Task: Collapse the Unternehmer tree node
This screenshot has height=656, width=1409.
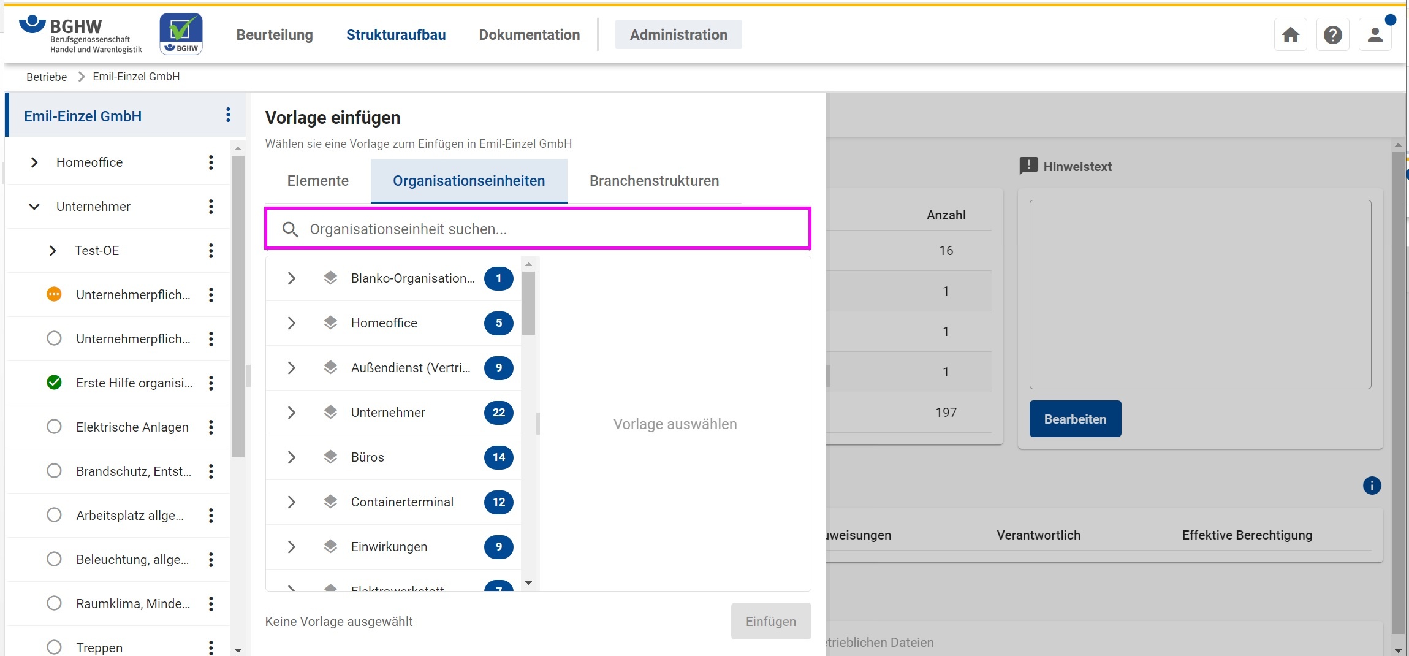Action: [34, 207]
